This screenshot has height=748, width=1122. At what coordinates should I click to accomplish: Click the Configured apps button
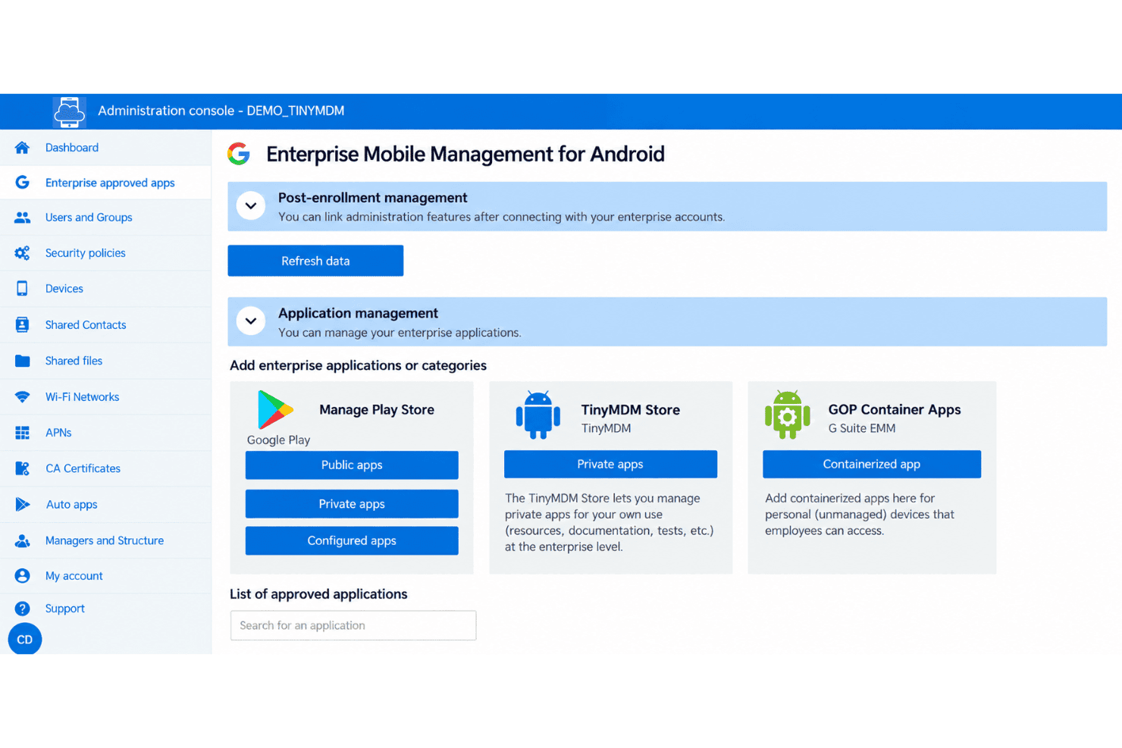click(352, 540)
